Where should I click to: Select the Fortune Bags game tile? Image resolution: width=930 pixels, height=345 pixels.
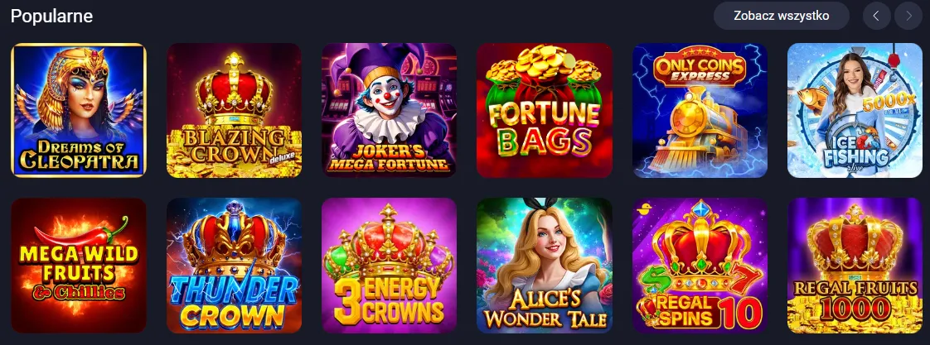click(545, 110)
